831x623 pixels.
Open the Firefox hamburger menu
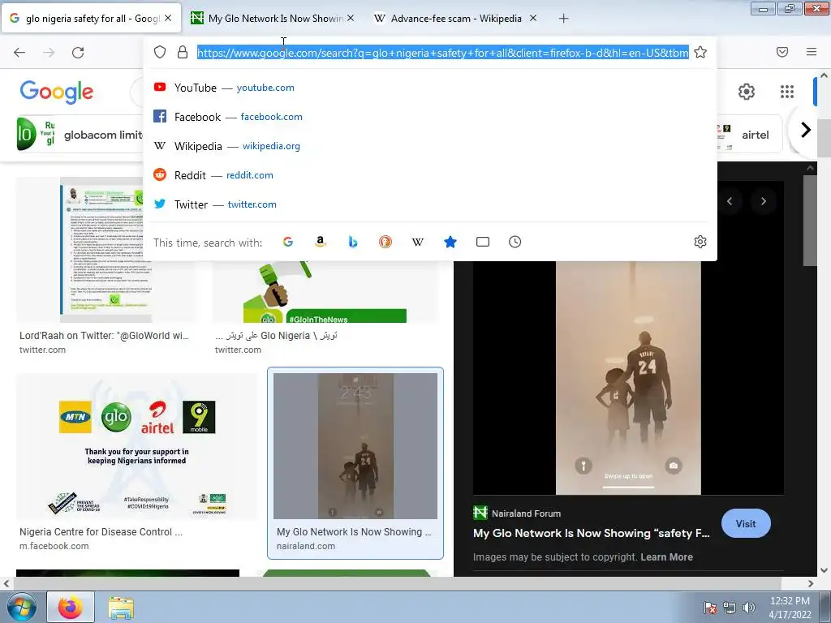coord(812,52)
